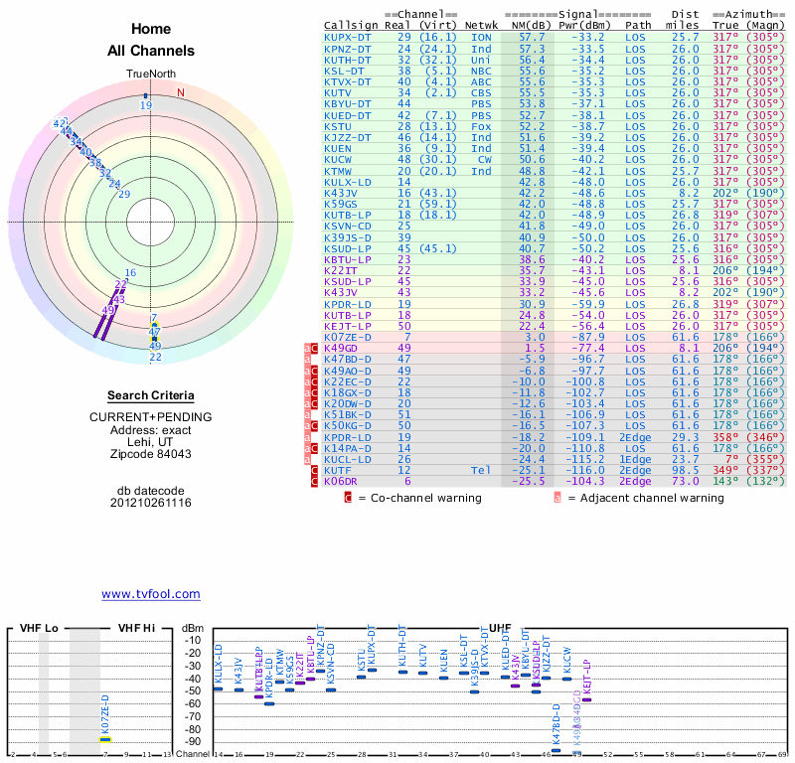795x763 pixels.
Task: Click the KUPX-DT callsign in the table
Action: (347, 38)
